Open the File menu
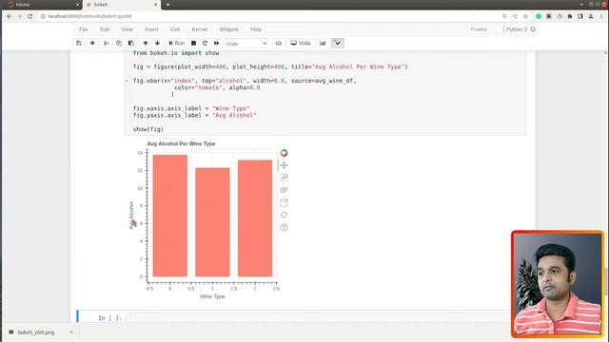 click(x=84, y=29)
